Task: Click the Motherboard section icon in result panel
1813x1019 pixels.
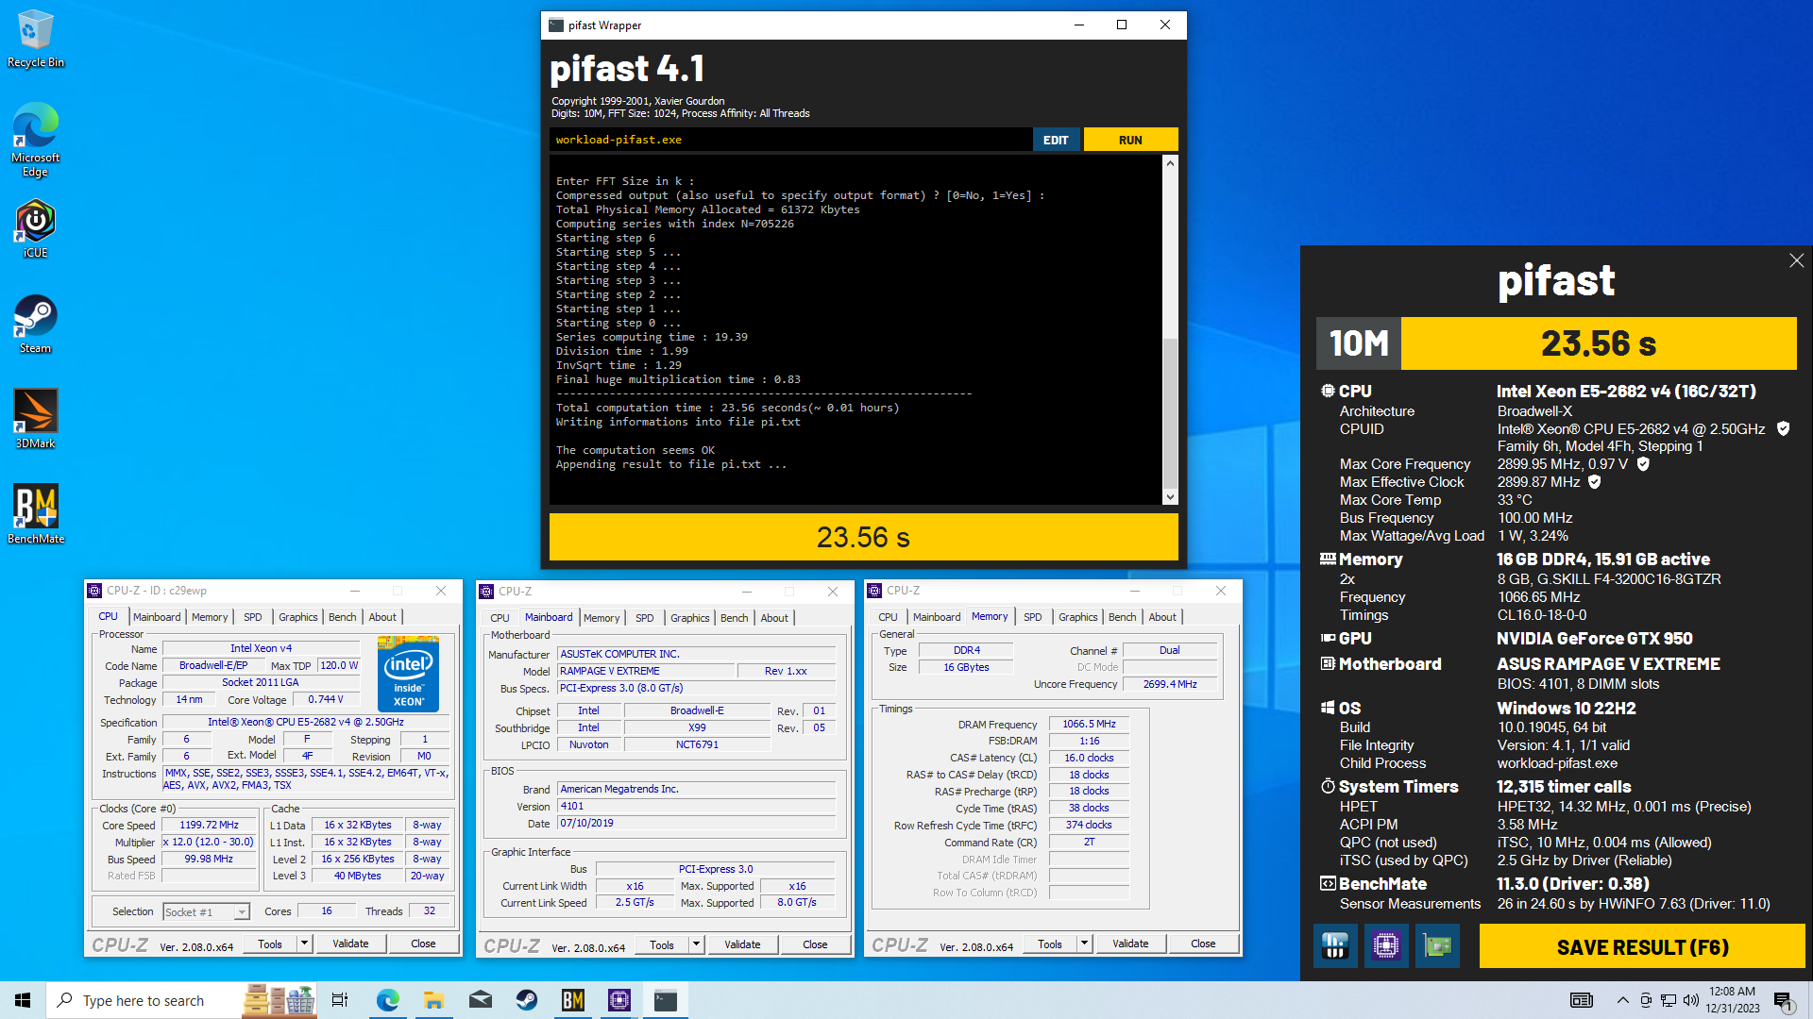Action: (1328, 663)
